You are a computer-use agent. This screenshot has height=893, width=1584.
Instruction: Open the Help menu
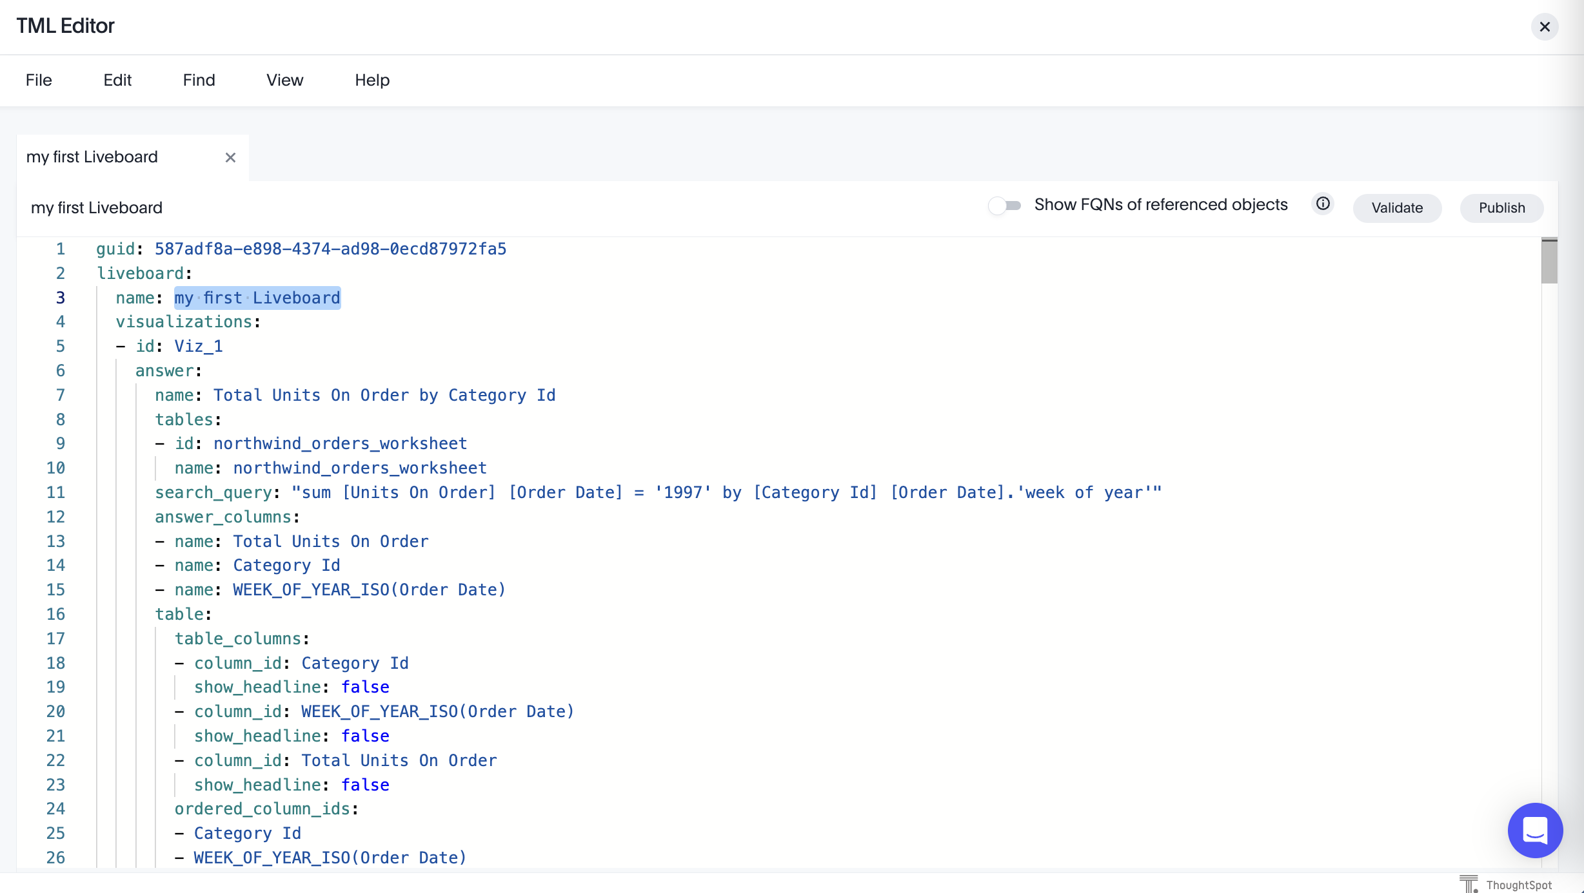point(372,80)
